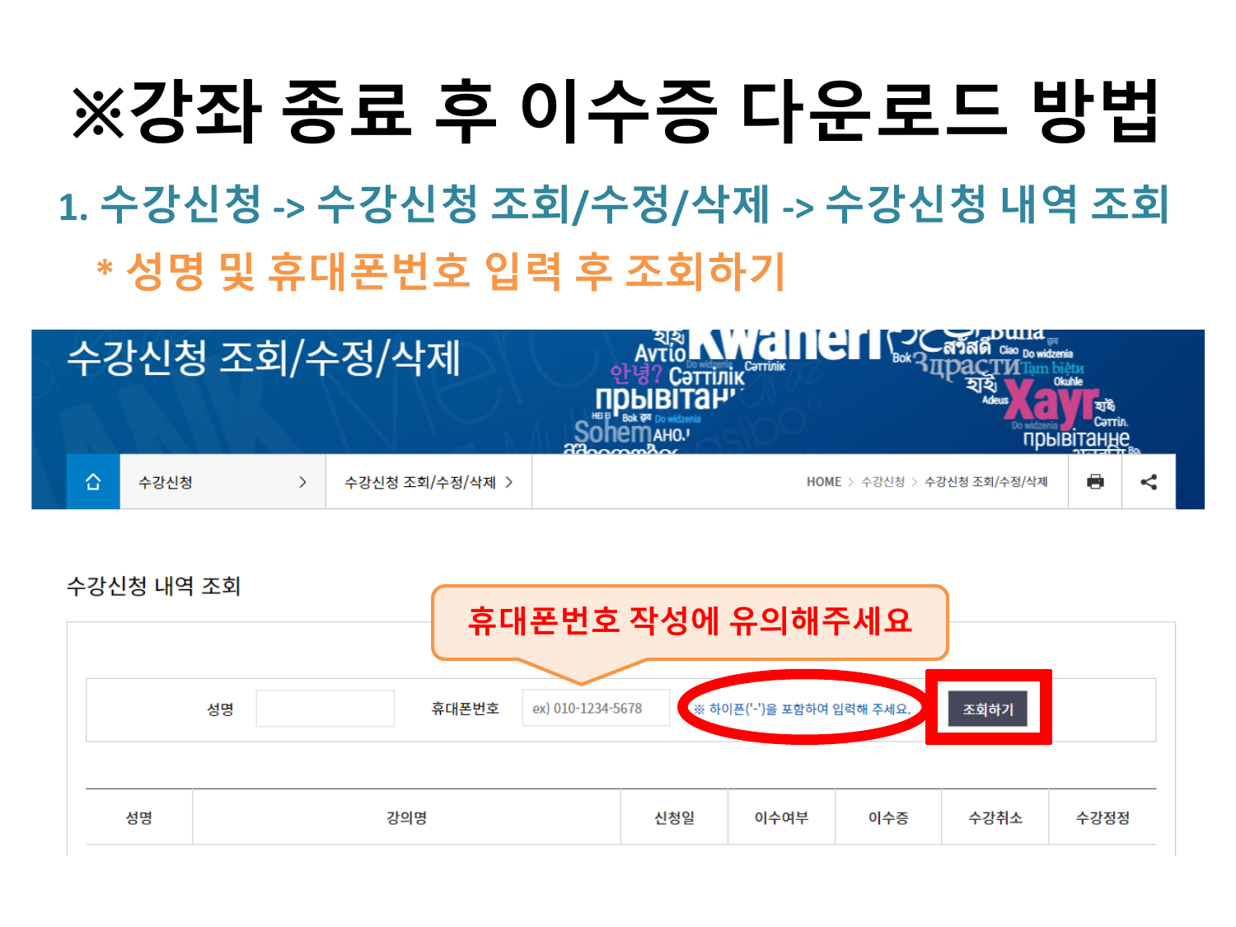Click the 휴대폰번호 field with 010-1234-5678 placeholder
The height and width of the screenshot is (927, 1236).
[x=595, y=709]
